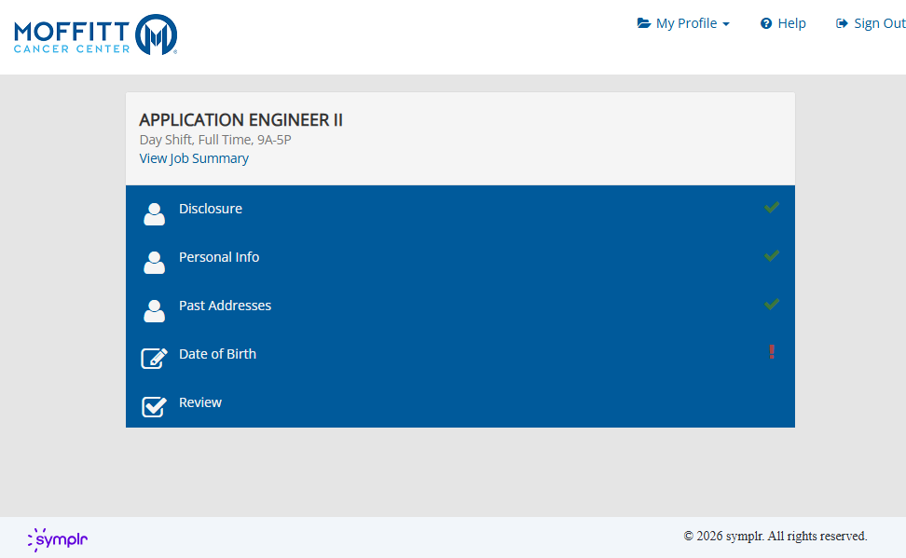The image size is (906, 558).
Task: Click red exclamation mark on Date of Birth
Action: [x=772, y=352]
